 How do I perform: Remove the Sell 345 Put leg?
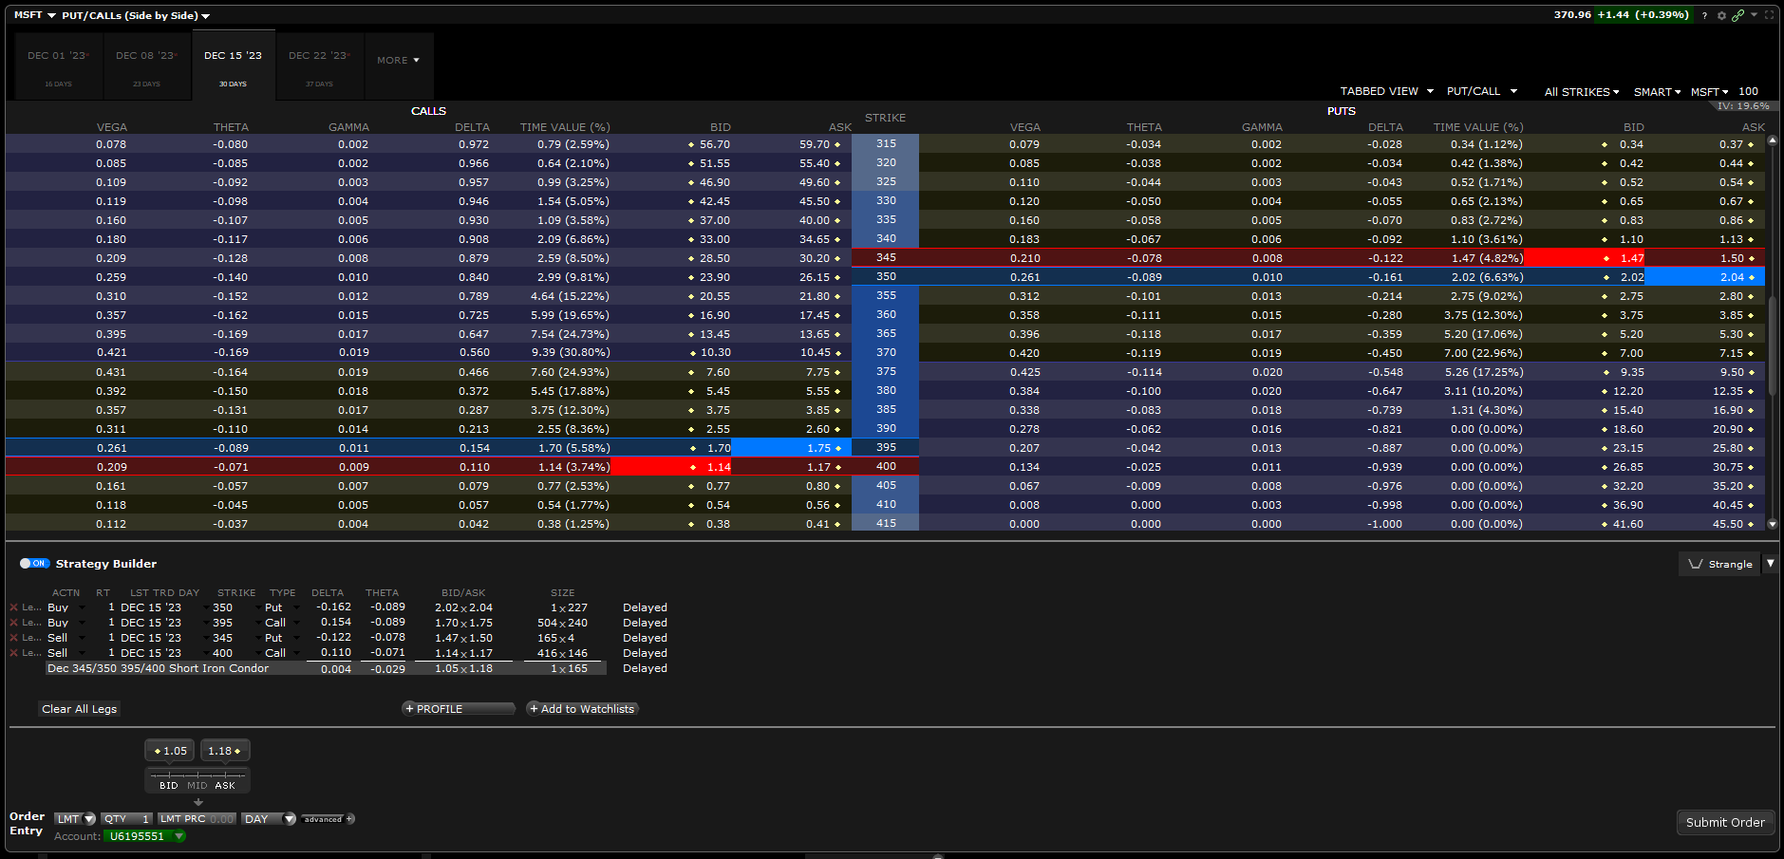[13, 638]
